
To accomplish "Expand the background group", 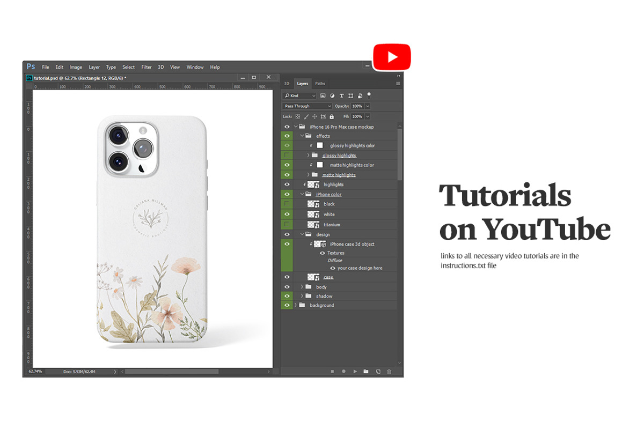I will tap(296, 305).
